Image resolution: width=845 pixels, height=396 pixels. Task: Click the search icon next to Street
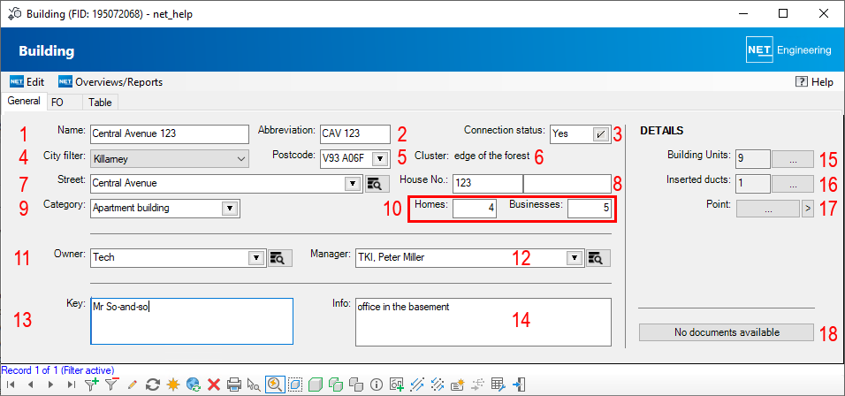tap(376, 184)
